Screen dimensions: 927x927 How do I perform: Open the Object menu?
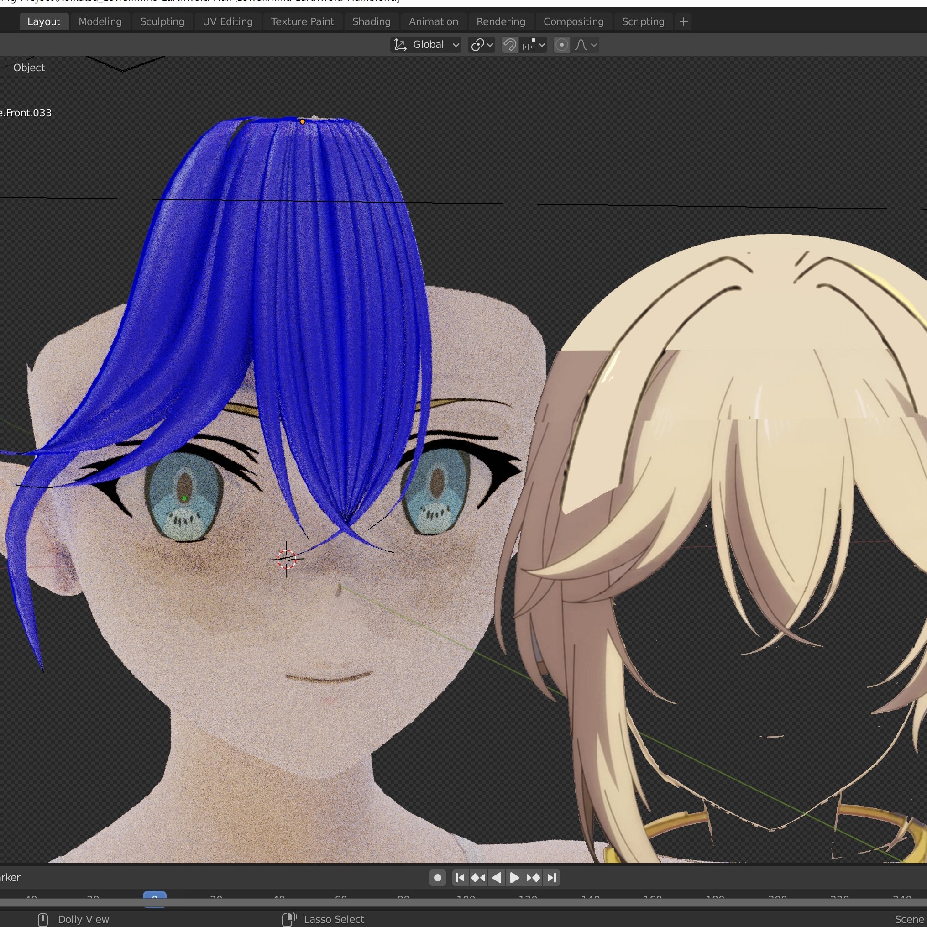coord(29,68)
